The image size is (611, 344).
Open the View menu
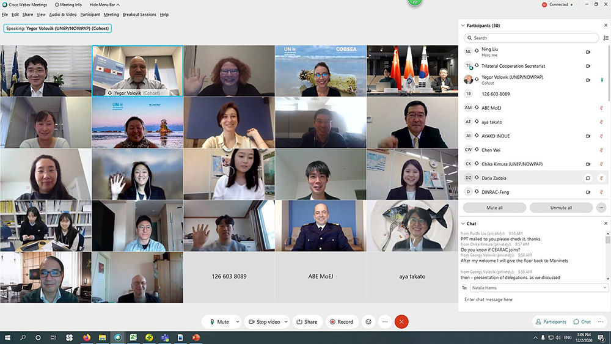pyautogui.click(x=42, y=15)
